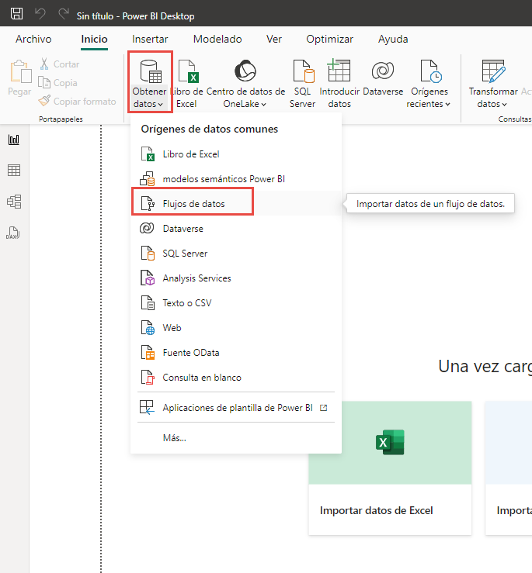Viewport: 532px width, 573px height.
Task: Select Consulta en blanco entry
Action: tap(236, 378)
